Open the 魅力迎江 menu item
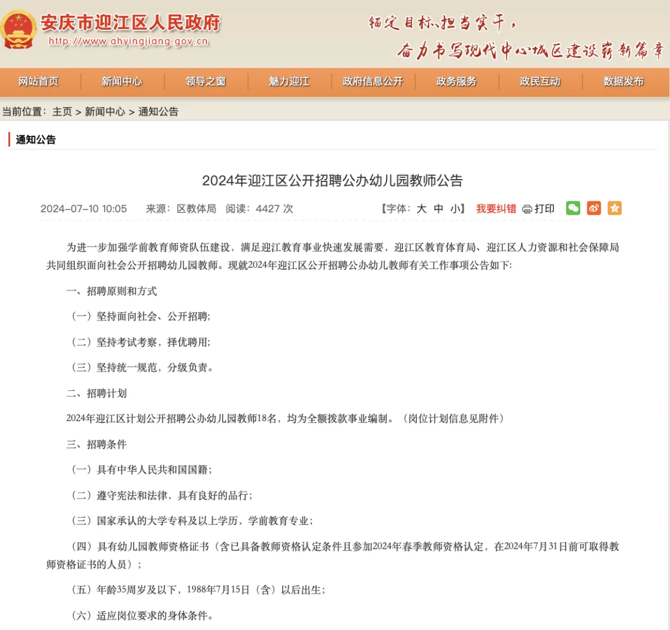Viewport: 670px width, 630px height. (x=289, y=82)
